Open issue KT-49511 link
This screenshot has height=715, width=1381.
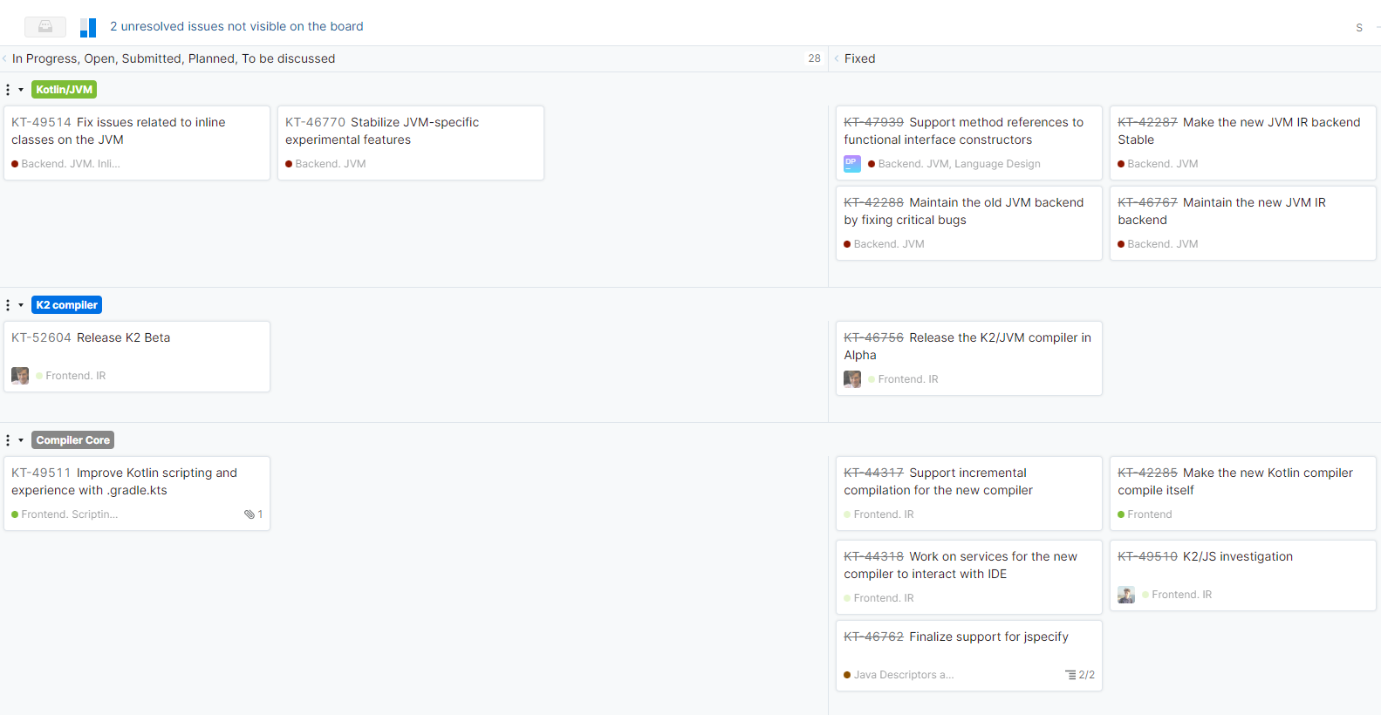[41, 473]
